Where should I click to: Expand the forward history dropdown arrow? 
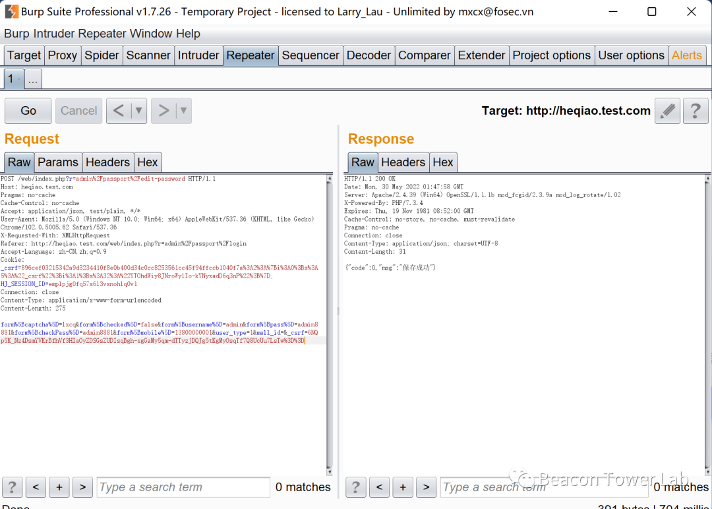pos(183,111)
